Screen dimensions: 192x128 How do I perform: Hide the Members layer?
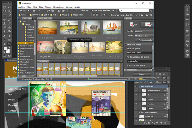click(x=136, y=104)
